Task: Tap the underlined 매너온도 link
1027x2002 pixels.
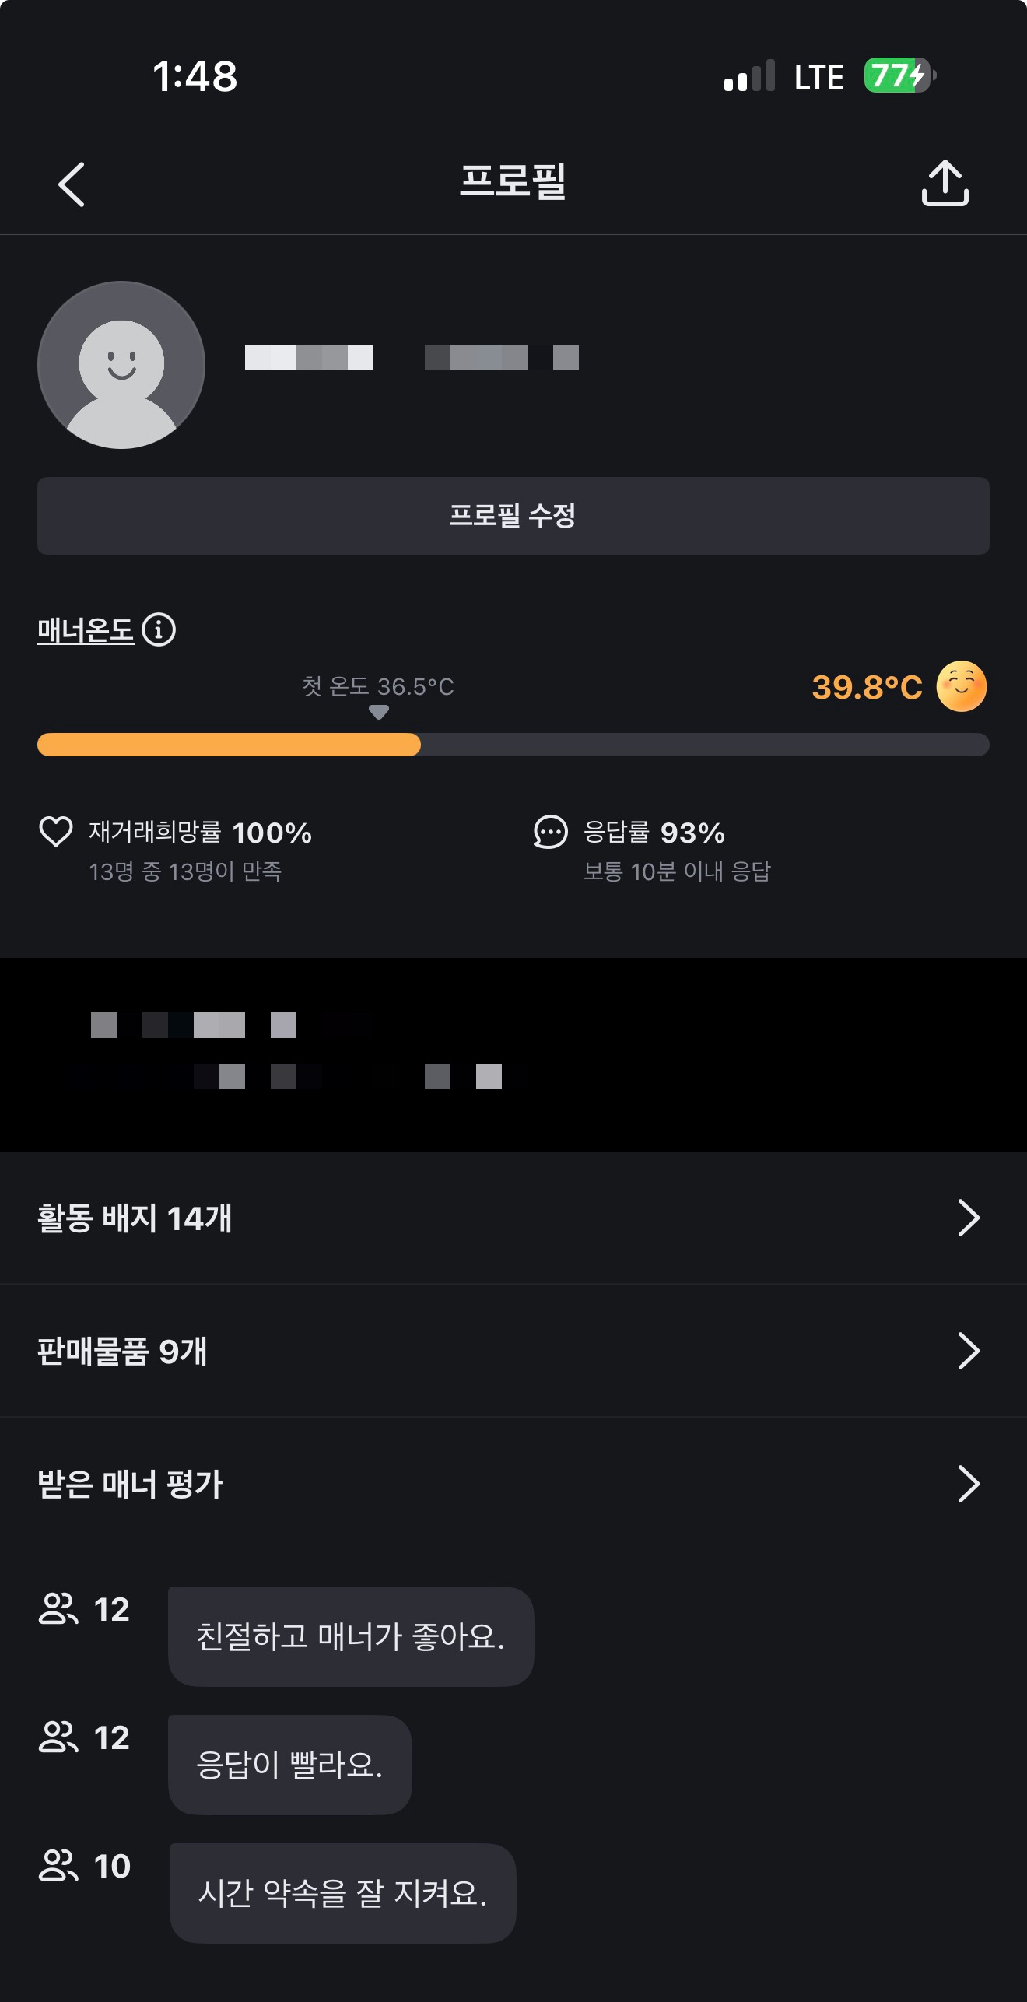Action: point(86,630)
